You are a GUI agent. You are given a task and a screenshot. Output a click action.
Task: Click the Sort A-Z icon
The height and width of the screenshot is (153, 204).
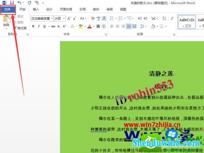[x=164, y=18]
